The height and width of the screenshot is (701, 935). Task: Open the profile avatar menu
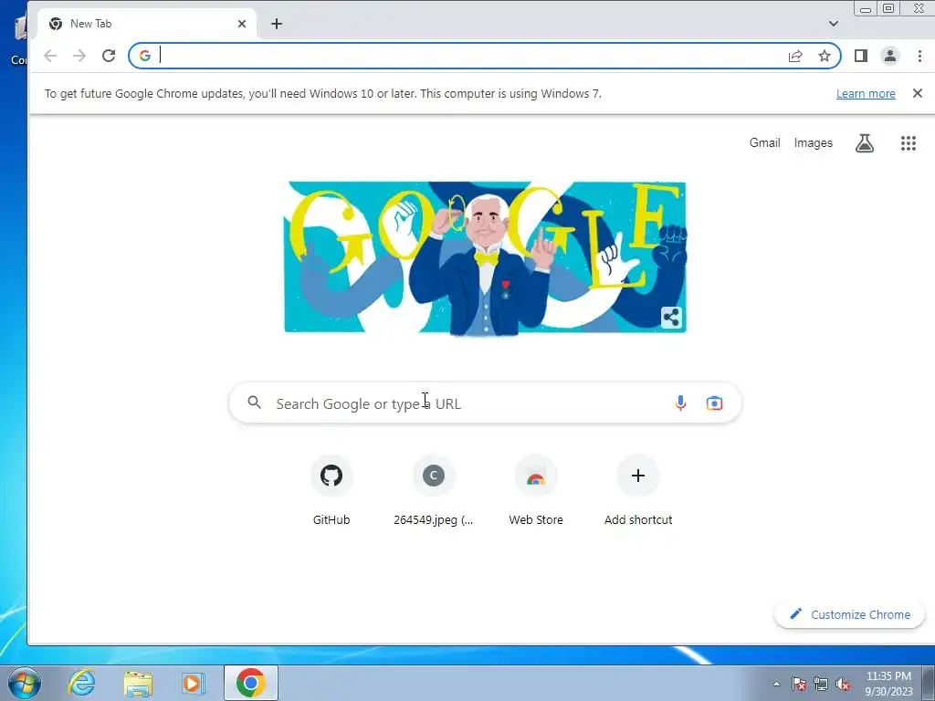(x=889, y=56)
